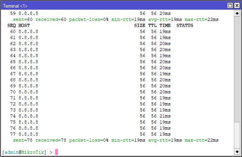Viewport: 242px width, 157px height.
Task: Click sequence number 70
Action: pos(13,92)
